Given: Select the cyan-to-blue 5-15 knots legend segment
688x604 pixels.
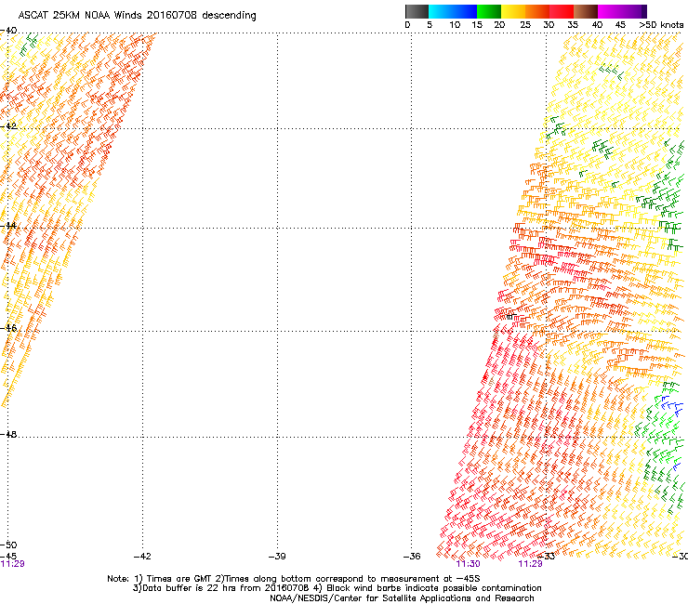Looking at the screenshot, I should pos(453,11).
